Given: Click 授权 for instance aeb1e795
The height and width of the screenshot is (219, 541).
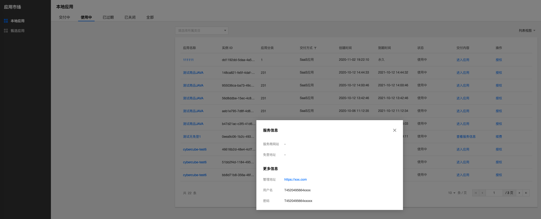Looking at the screenshot, I should click(x=499, y=111).
